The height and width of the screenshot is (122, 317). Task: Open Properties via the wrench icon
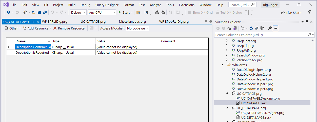270,28
